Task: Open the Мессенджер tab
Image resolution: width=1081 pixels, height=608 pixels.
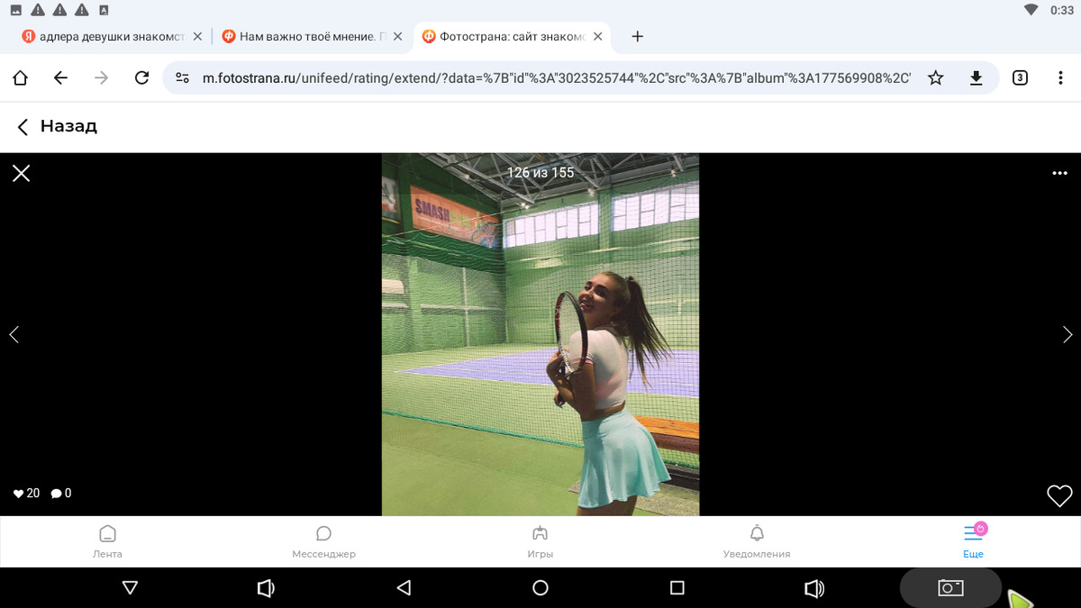Action: click(323, 541)
